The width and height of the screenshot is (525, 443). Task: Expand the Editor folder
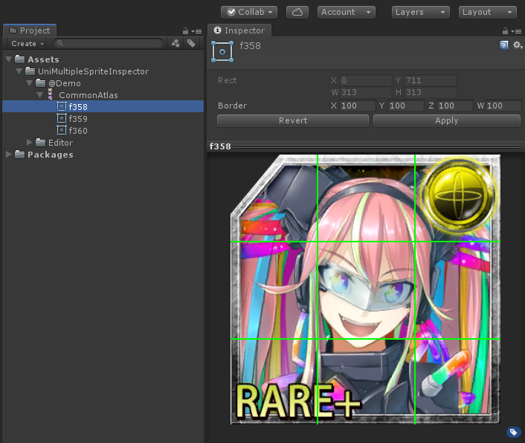[30, 143]
